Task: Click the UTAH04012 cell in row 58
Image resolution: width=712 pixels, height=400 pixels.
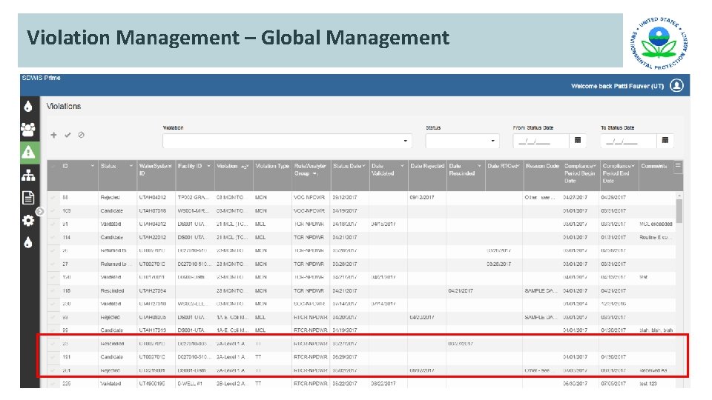Action: [x=153, y=197]
